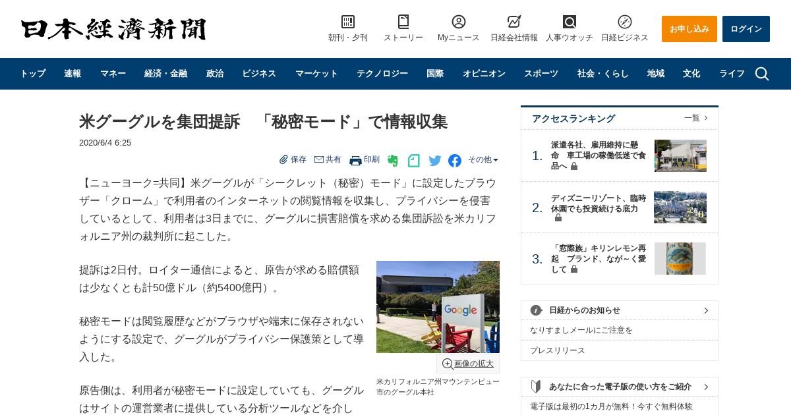Expand the その他 share dropdown

(483, 159)
